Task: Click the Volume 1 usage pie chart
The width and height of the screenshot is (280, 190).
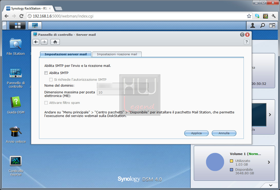Action: point(215,162)
